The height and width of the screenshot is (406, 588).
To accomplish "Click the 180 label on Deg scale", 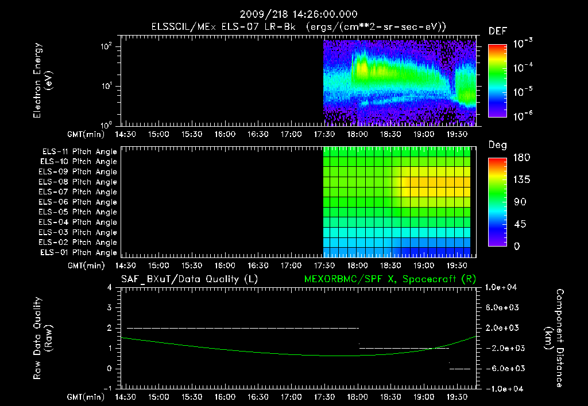I will pos(521,158).
